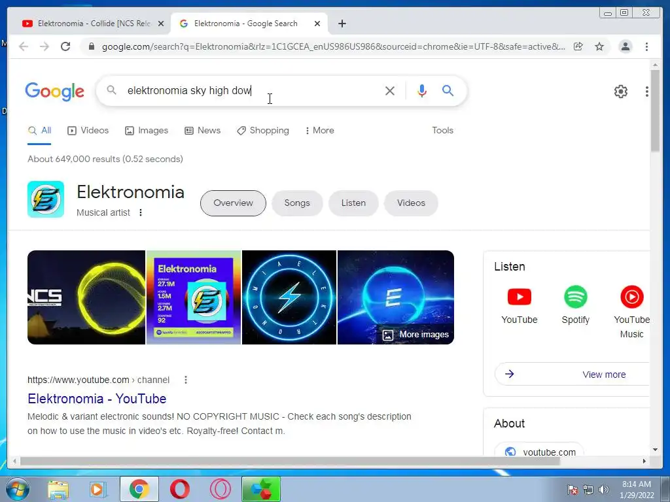Clear the search box with the X
The image size is (670, 502).
pyautogui.click(x=390, y=90)
